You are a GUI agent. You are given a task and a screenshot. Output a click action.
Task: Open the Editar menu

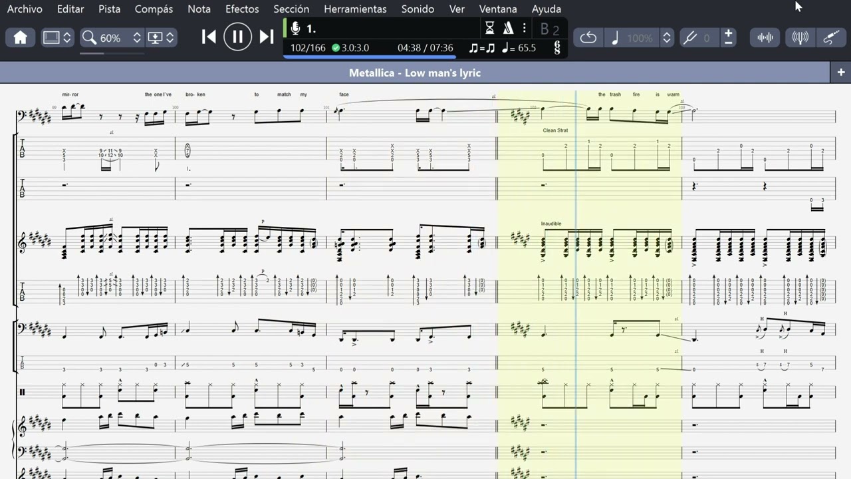[x=70, y=9]
